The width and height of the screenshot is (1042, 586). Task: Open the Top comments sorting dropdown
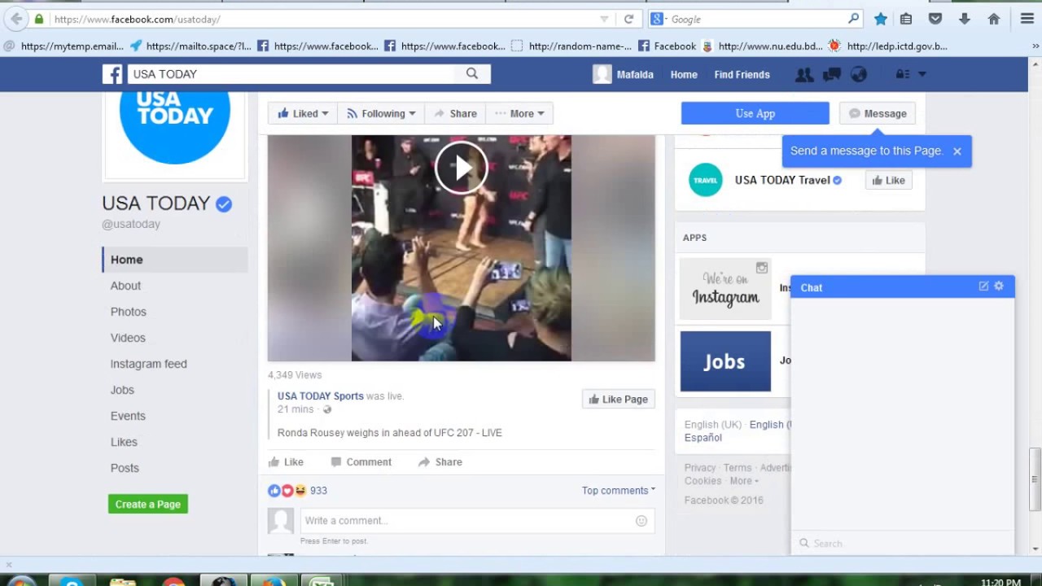click(619, 491)
